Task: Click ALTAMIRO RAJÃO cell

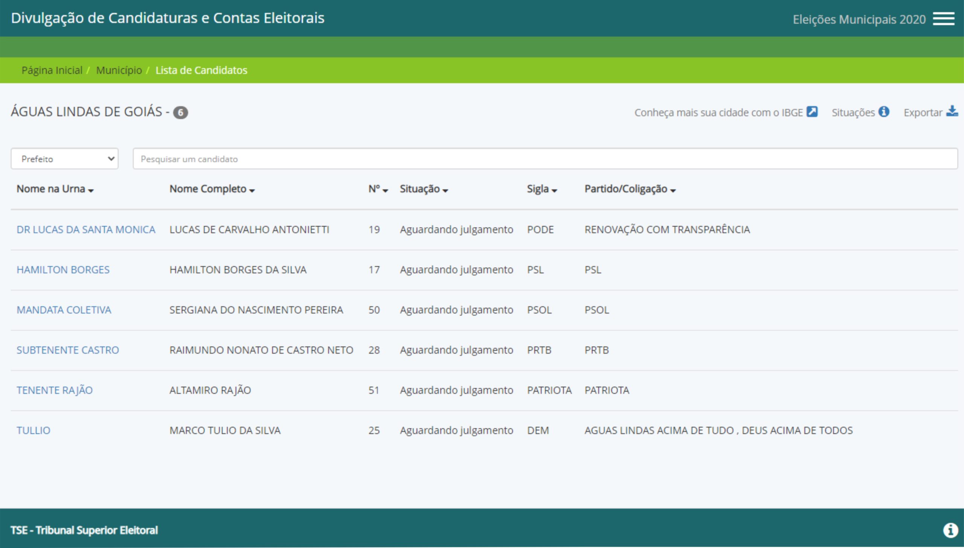Action: pyautogui.click(x=210, y=390)
